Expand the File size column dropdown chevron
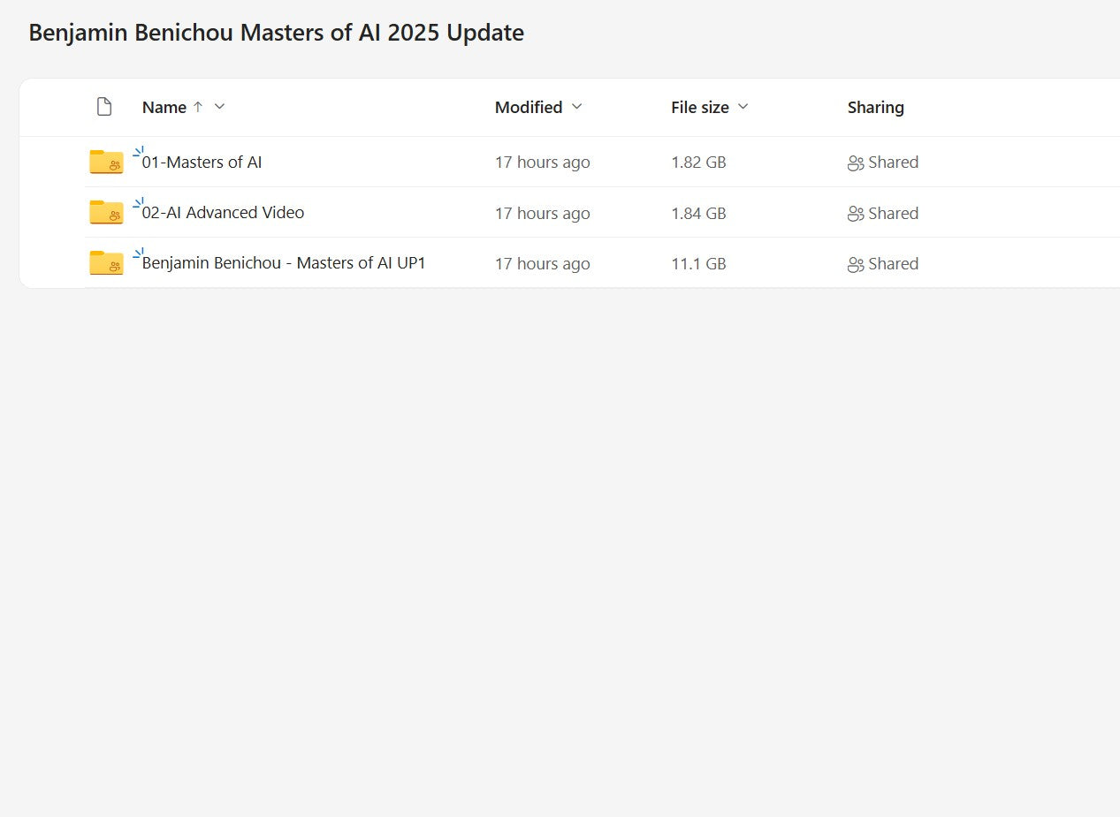Screen dimensions: 1120x817 coord(743,107)
